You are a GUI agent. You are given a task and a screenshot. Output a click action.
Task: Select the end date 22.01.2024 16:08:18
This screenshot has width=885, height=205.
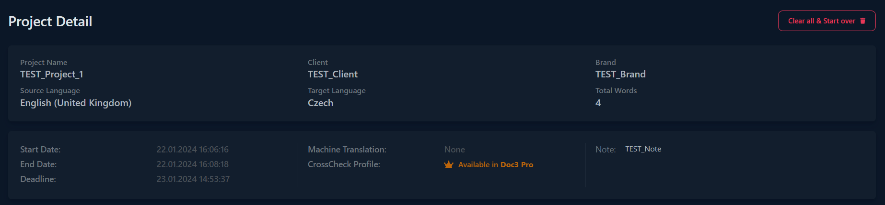[192, 164]
